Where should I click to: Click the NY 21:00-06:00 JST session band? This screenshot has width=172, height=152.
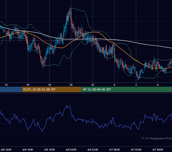pos(127,89)
